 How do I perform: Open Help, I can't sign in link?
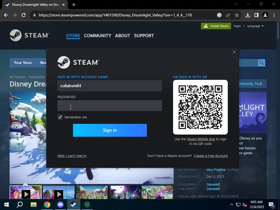72,156
